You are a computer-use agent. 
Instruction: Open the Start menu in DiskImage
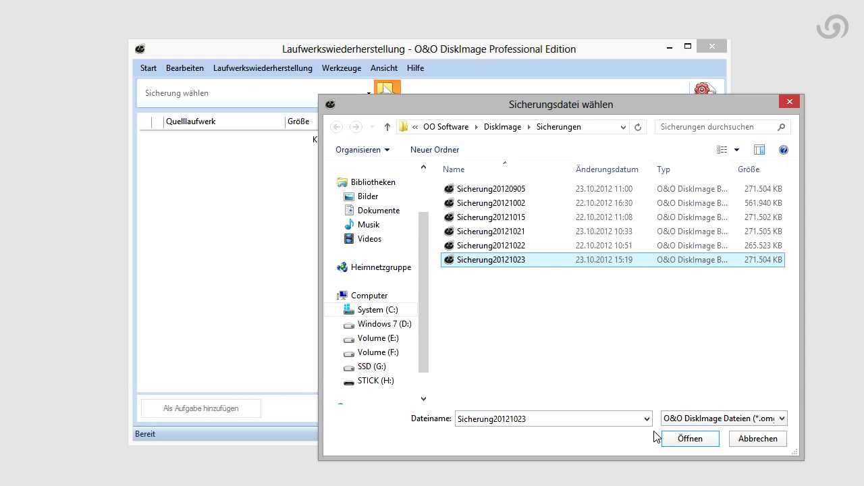point(148,68)
